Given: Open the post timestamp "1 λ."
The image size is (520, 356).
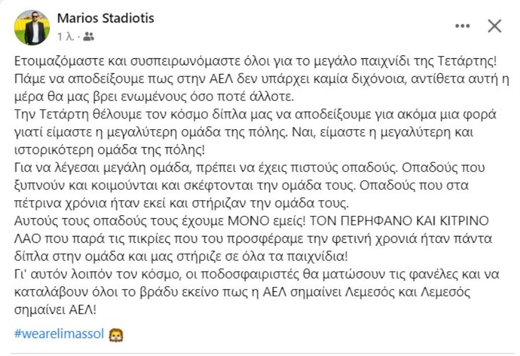Looking at the screenshot, I should point(65,37).
